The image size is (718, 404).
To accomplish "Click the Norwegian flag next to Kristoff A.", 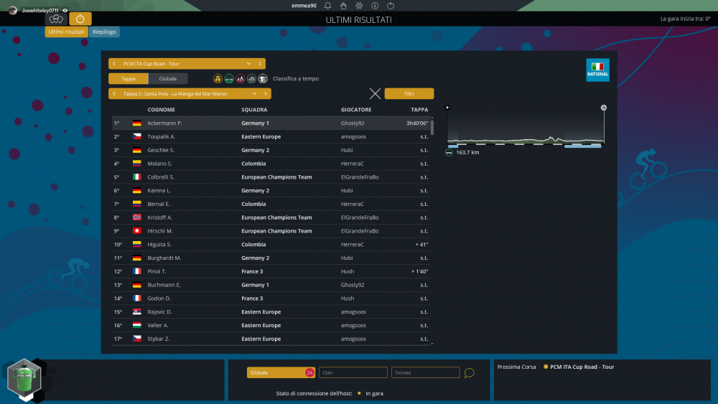I will (137, 217).
